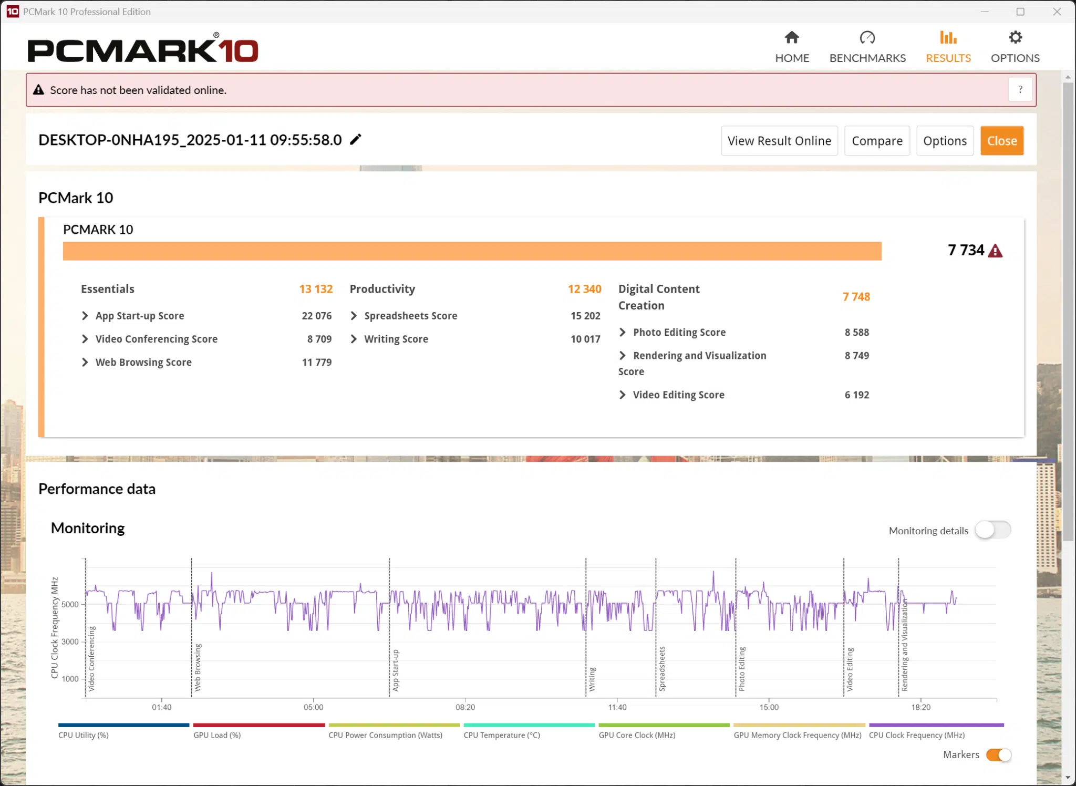Enable the Monitoring details toggle
The height and width of the screenshot is (786, 1076).
click(992, 530)
